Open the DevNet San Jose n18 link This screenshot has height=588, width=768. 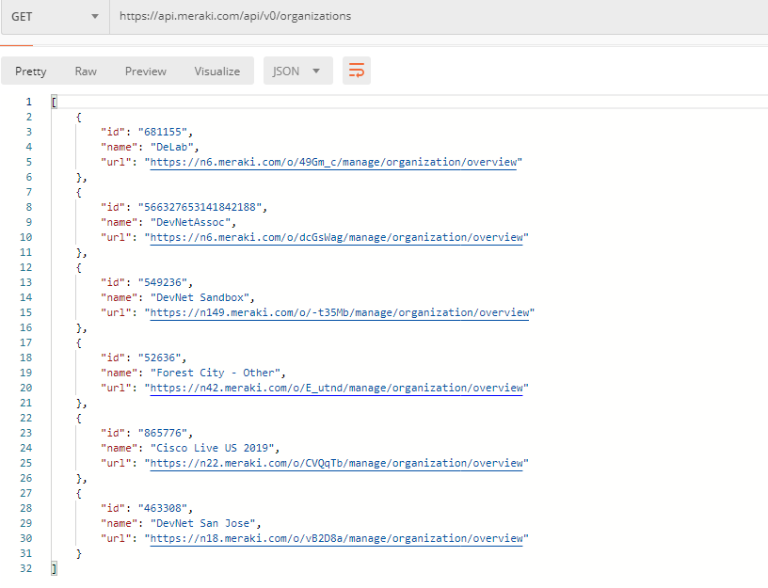tap(337, 538)
